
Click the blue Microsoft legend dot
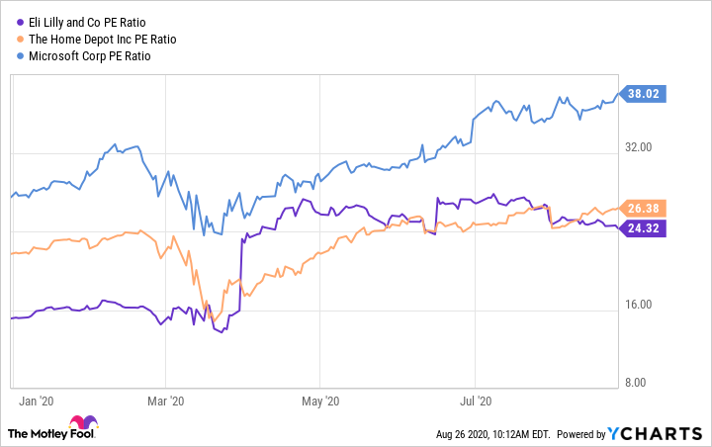point(21,55)
